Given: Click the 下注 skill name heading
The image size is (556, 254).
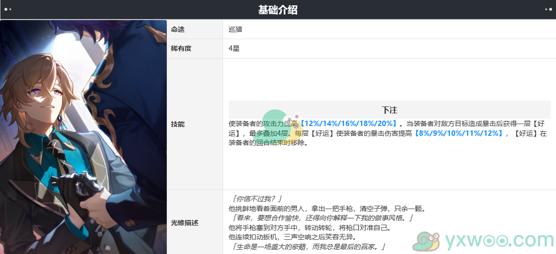Looking at the screenshot, I should (x=389, y=110).
